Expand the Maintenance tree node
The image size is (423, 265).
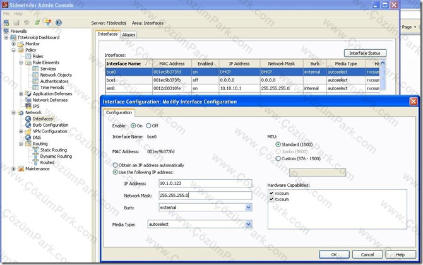[13, 168]
